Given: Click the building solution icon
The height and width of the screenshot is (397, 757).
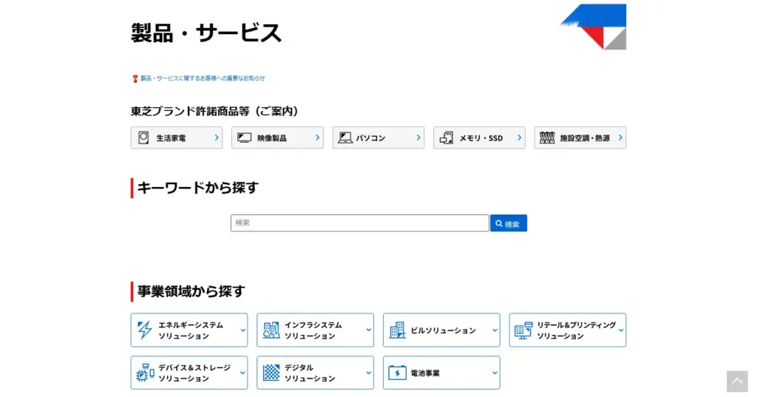Looking at the screenshot, I should tap(397, 330).
